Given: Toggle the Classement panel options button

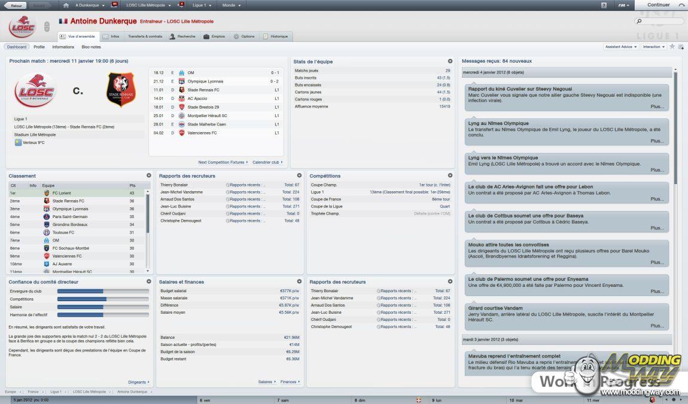Looking at the screenshot, I should point(148,176).
